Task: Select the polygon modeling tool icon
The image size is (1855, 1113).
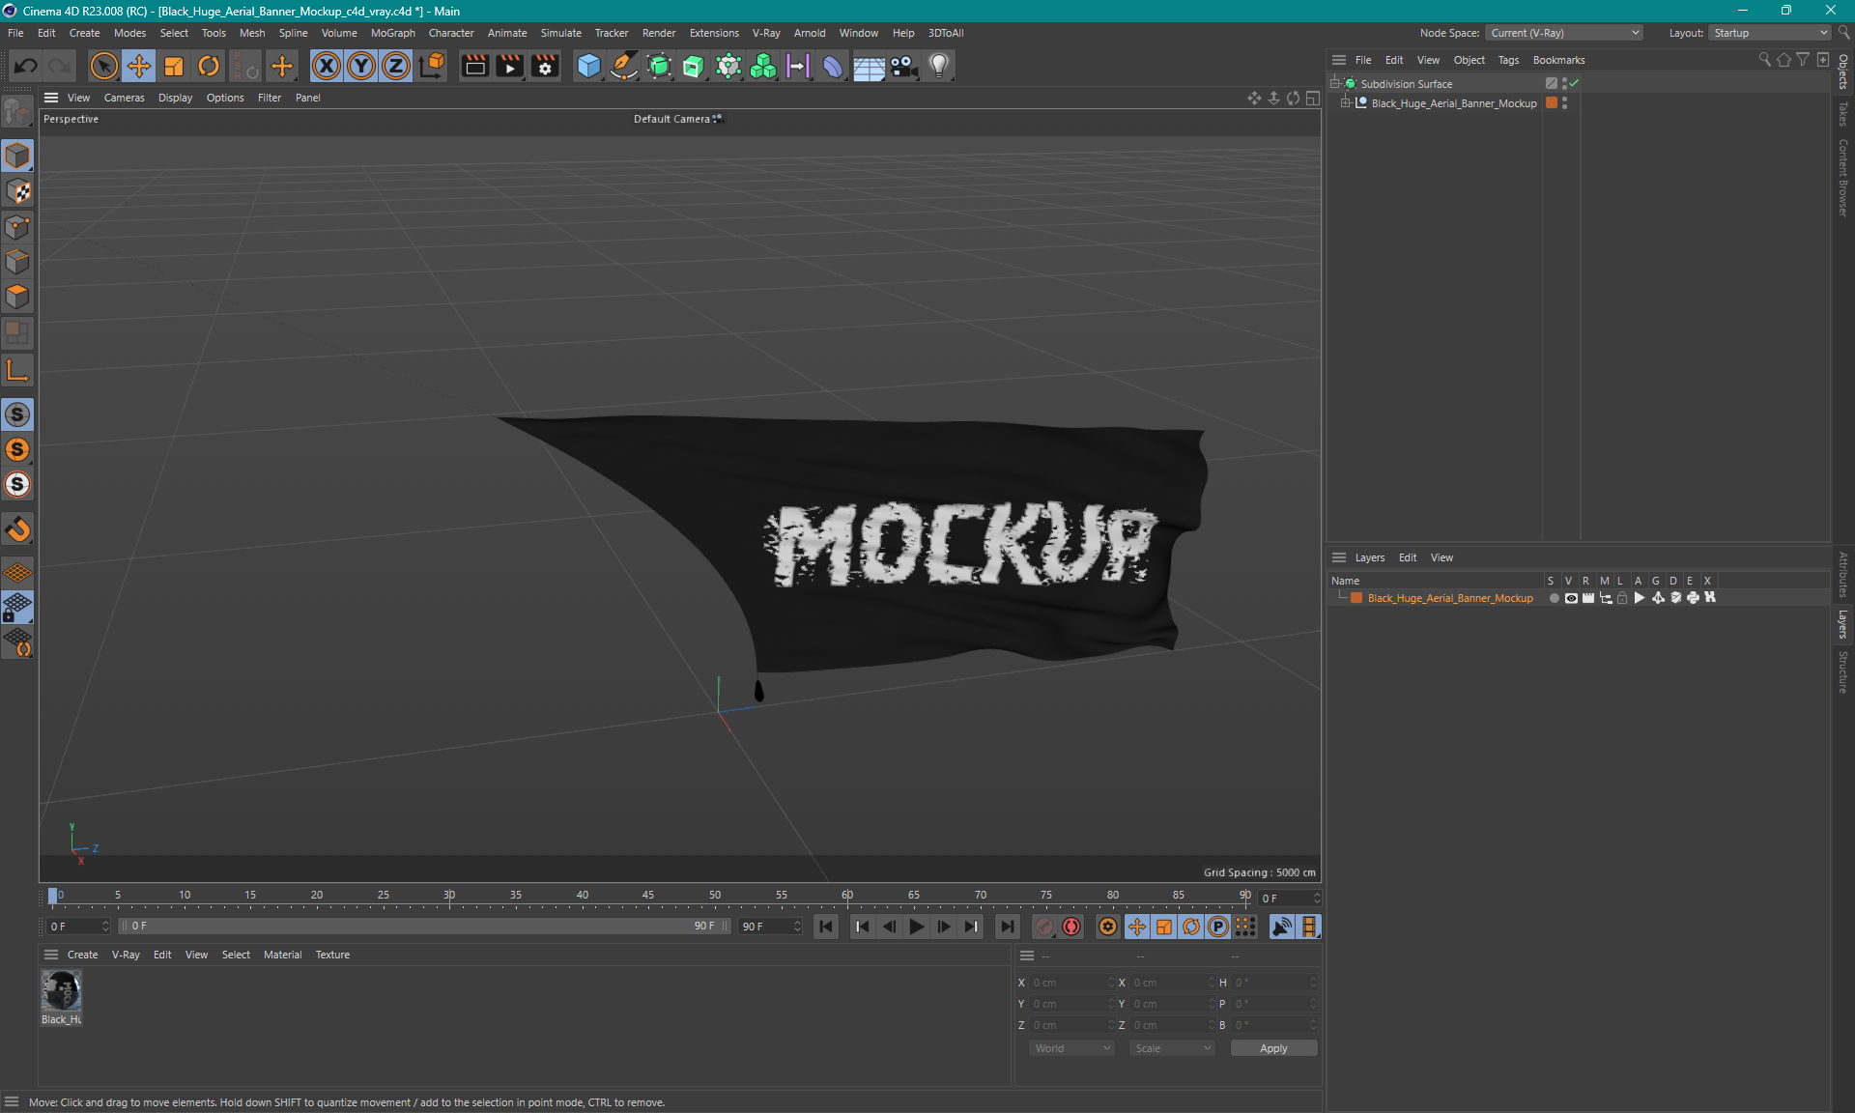Action: point(18,296)
